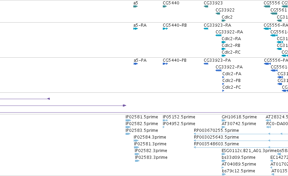Select the IP02583.3prime EST label
The width and height of the screenshot is (288, 176).
[151, 158]
